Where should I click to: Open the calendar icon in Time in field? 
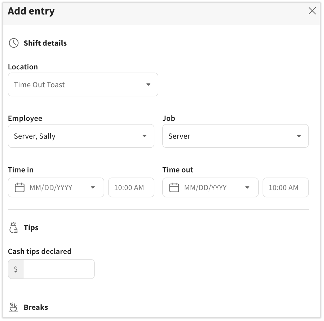(x=19, y=187)
